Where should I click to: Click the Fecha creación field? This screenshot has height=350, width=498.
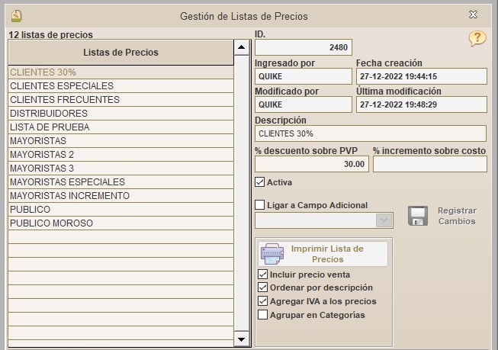(422, 76)
